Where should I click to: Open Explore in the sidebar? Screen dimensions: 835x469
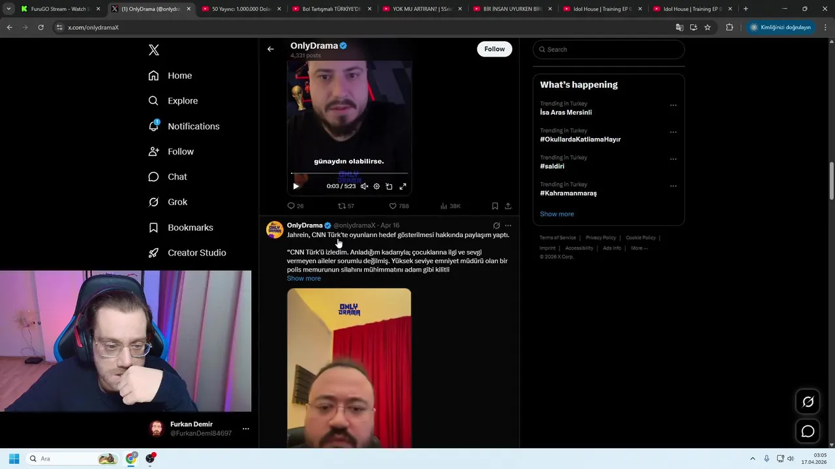pos(173,101)
